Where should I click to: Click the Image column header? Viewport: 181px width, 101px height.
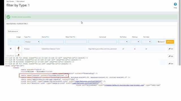point(18,37)
